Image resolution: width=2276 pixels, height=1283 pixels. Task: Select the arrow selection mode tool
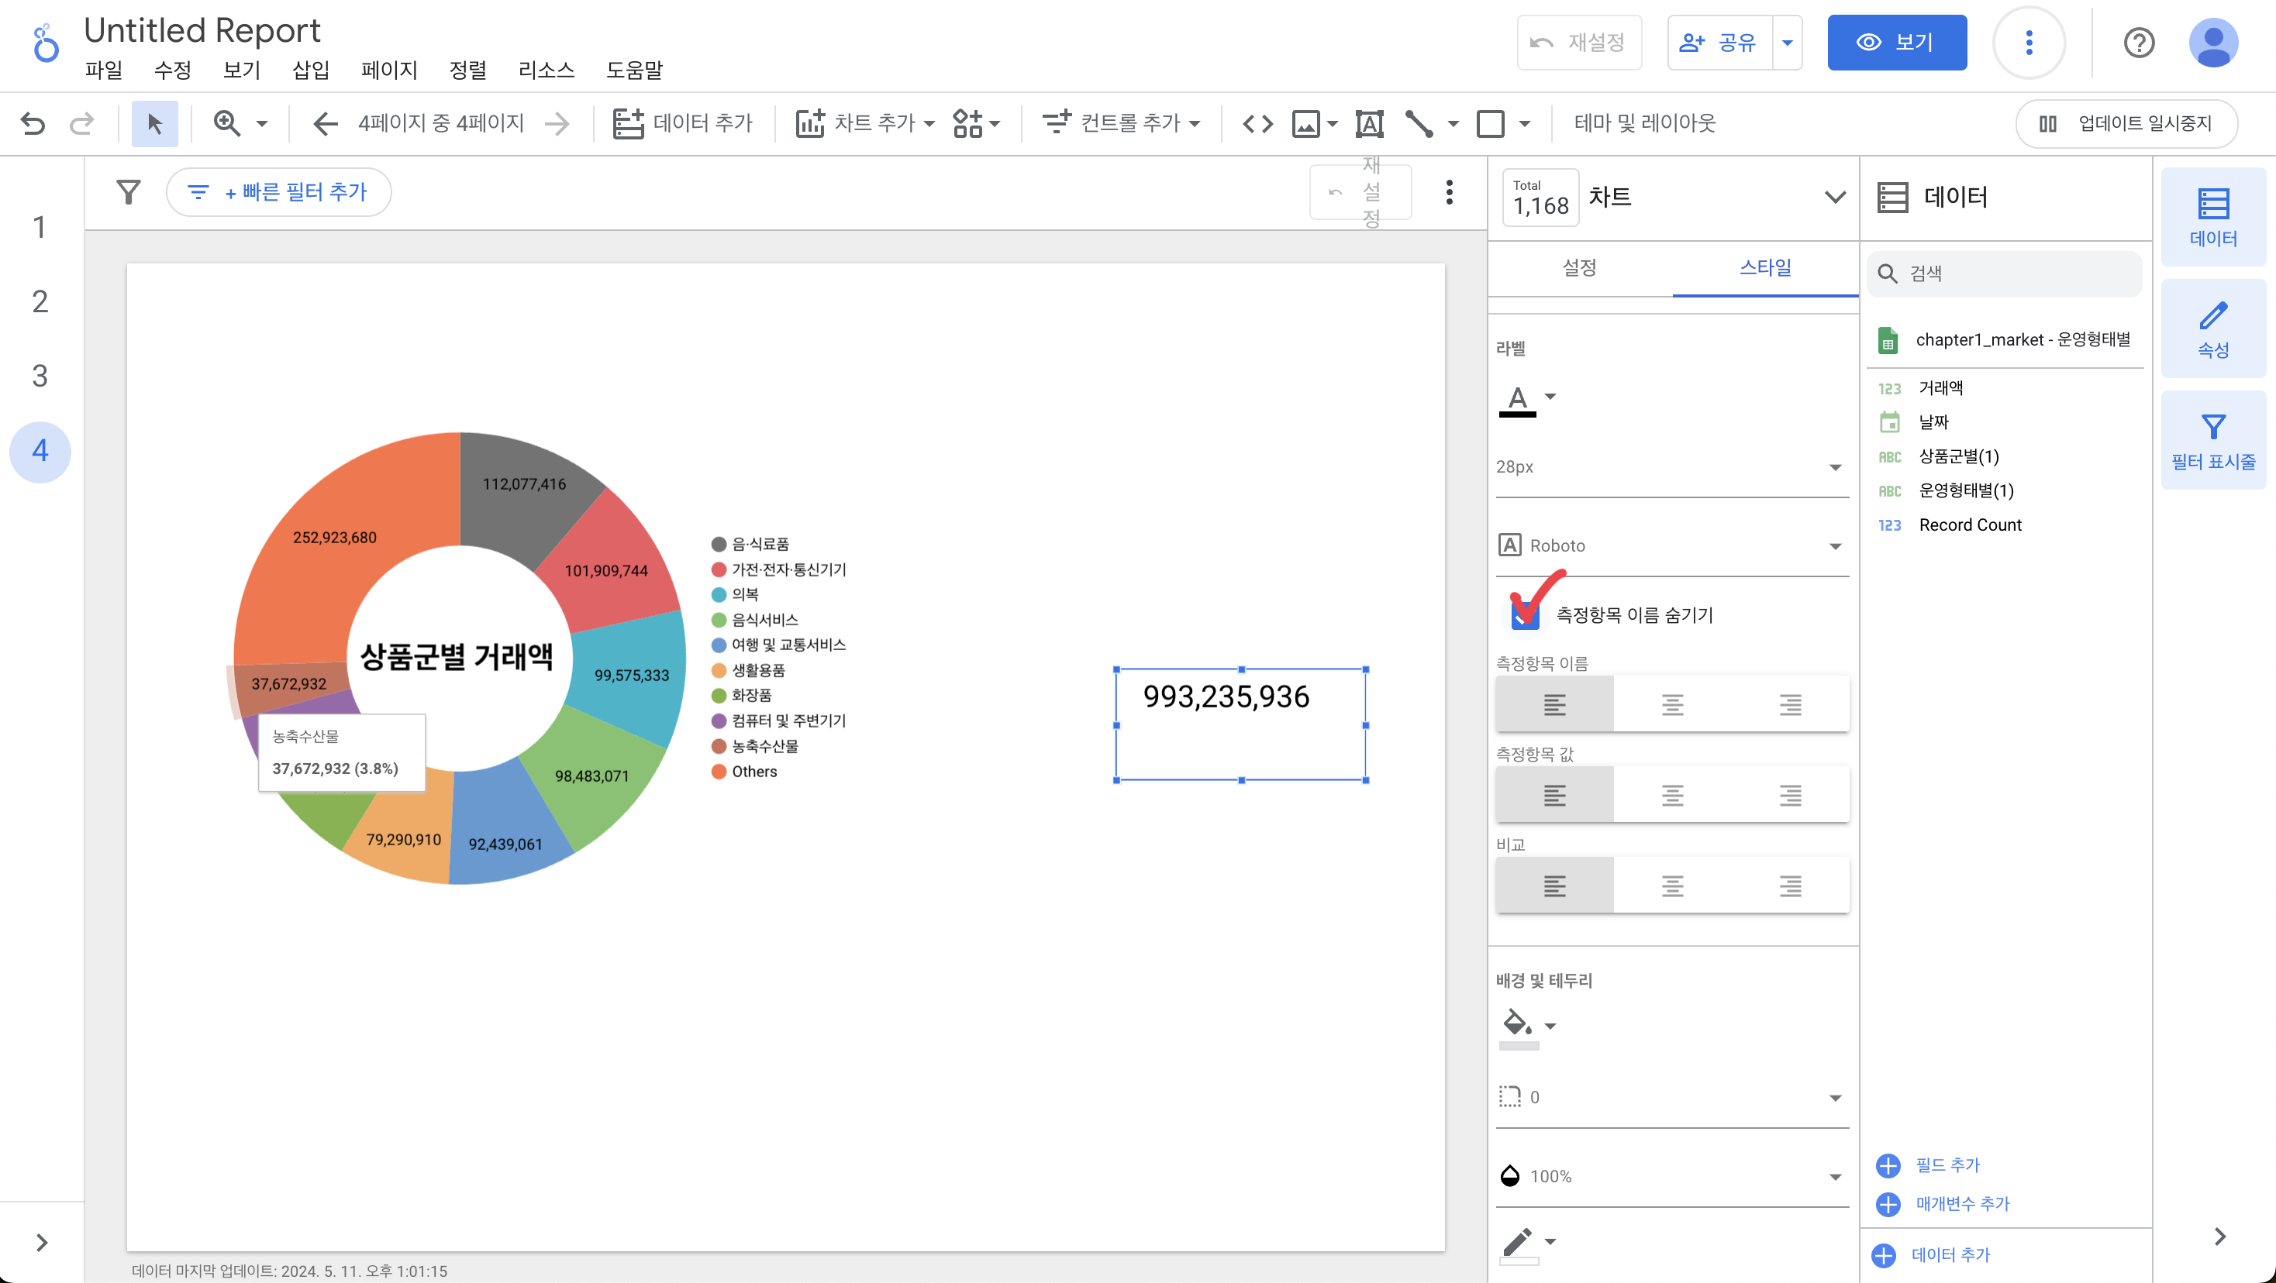(x=154, y=124)
